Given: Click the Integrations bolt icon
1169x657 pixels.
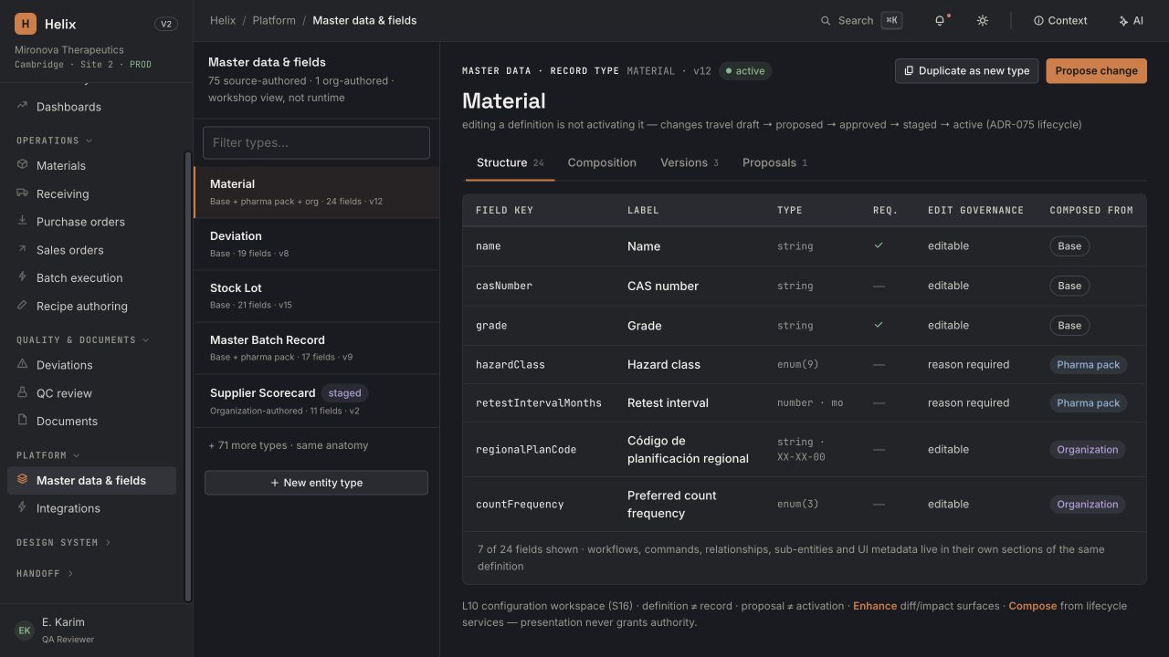Looking at the screenshot, I should 23,507.
